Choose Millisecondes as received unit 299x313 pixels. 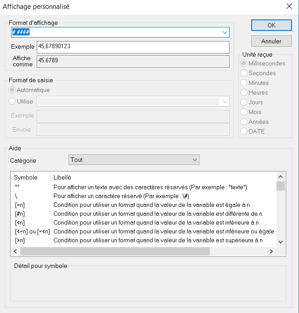click(x=244, y=63)
